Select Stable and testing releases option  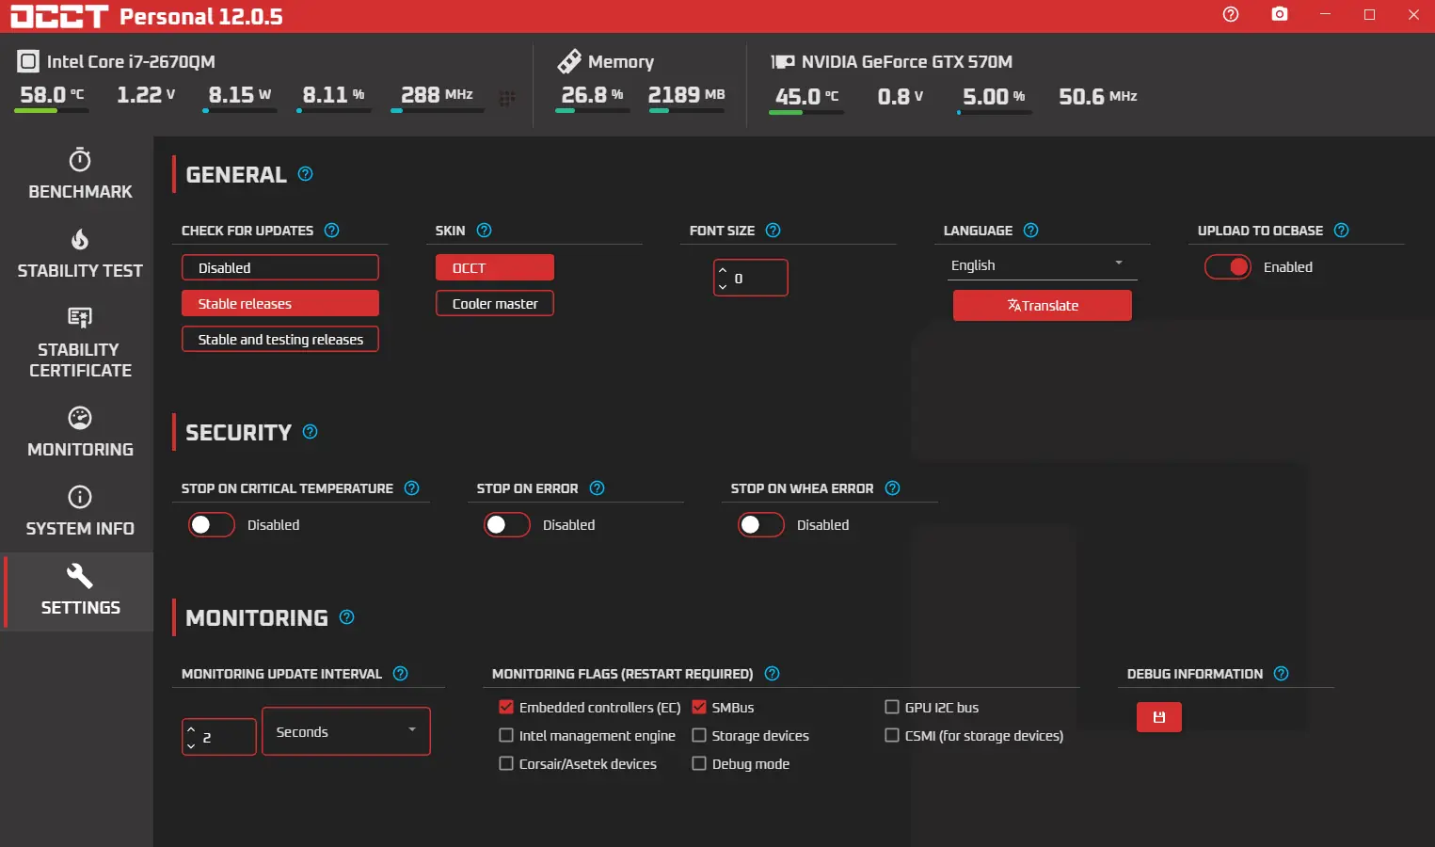click(280, 339)
